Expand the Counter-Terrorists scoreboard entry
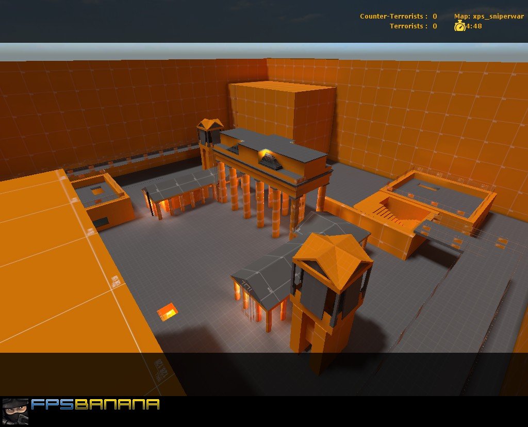 (397, 16)
